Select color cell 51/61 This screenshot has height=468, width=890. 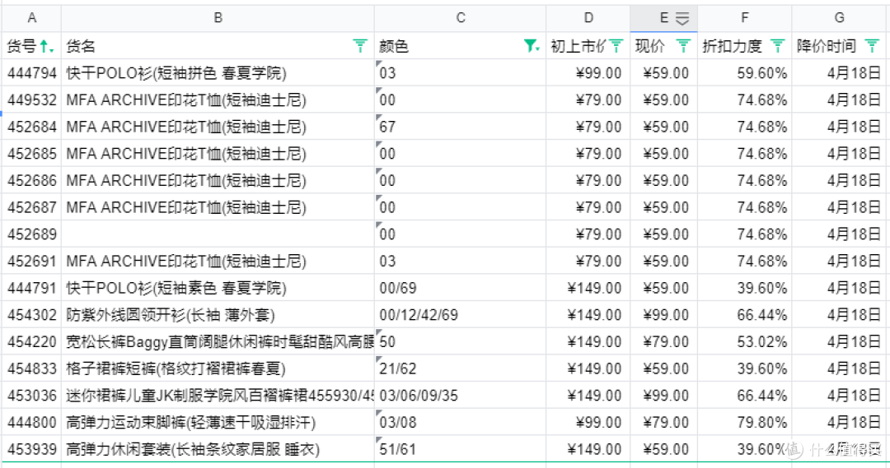pyautogui.click(x=461, y=450)
